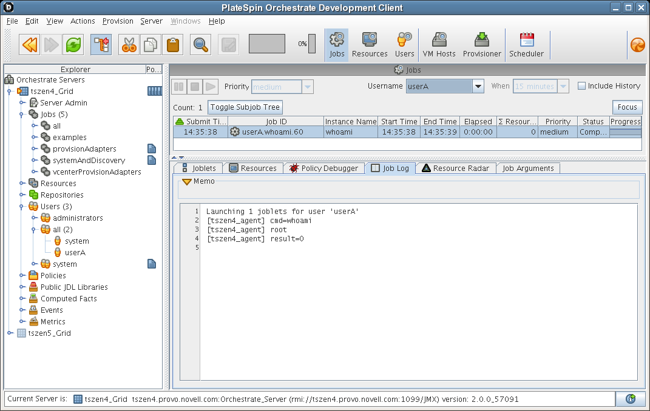
Task: Collapse the Jobs (5) tree node
Action: point(22,115)
